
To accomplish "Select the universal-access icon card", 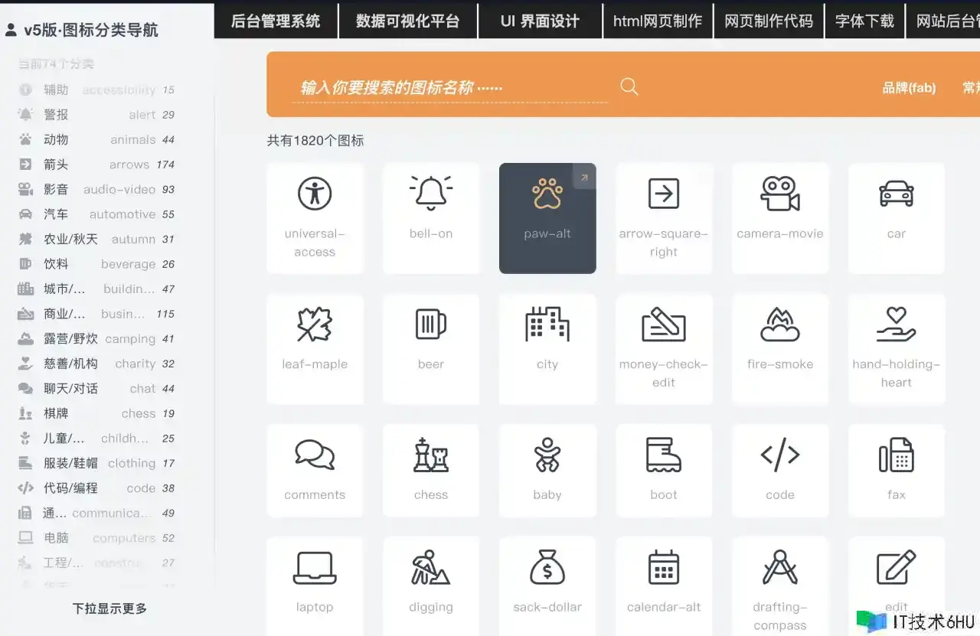I will (315, 218).
